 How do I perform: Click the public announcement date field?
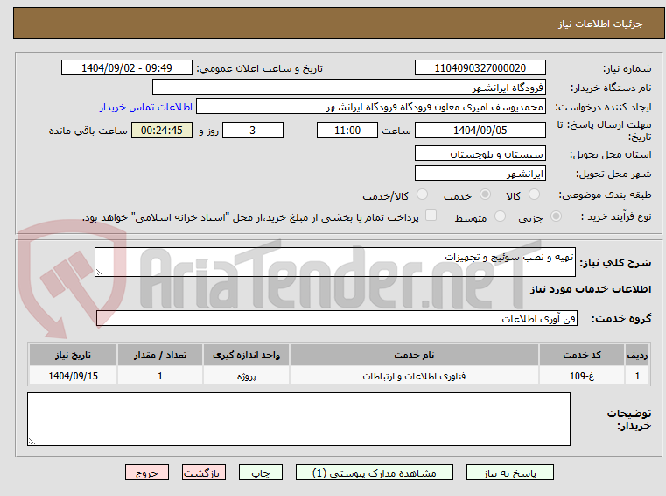[x=127, y=68]
